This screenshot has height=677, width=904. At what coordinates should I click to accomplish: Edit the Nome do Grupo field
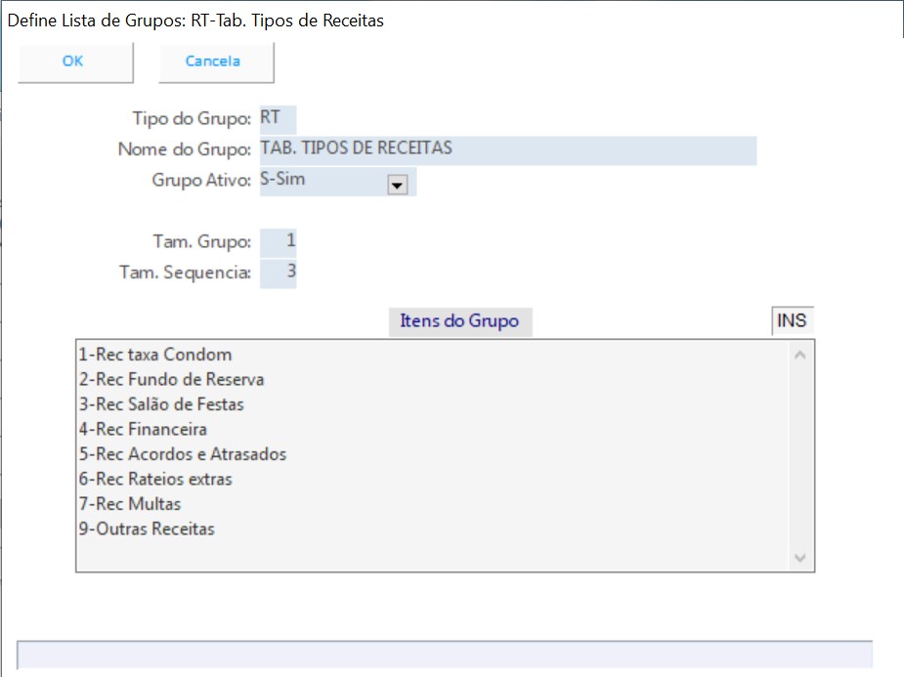[507, 149]
